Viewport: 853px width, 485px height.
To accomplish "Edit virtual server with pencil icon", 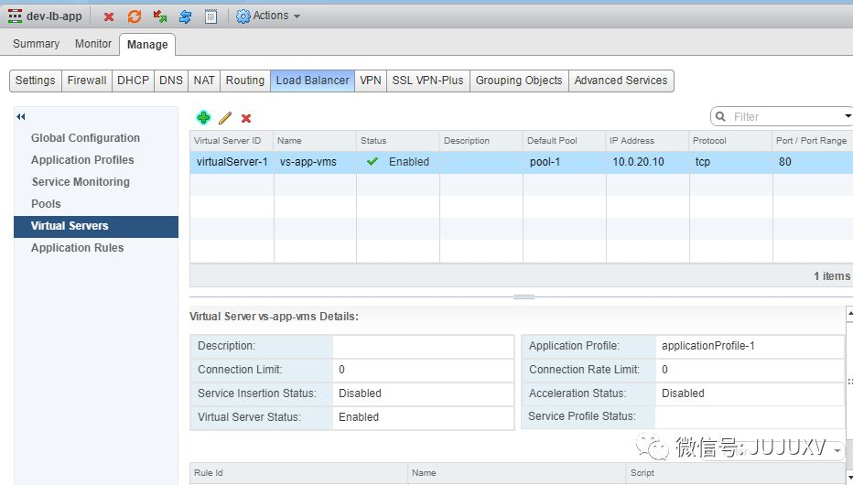I will click(x=224, y=117).
